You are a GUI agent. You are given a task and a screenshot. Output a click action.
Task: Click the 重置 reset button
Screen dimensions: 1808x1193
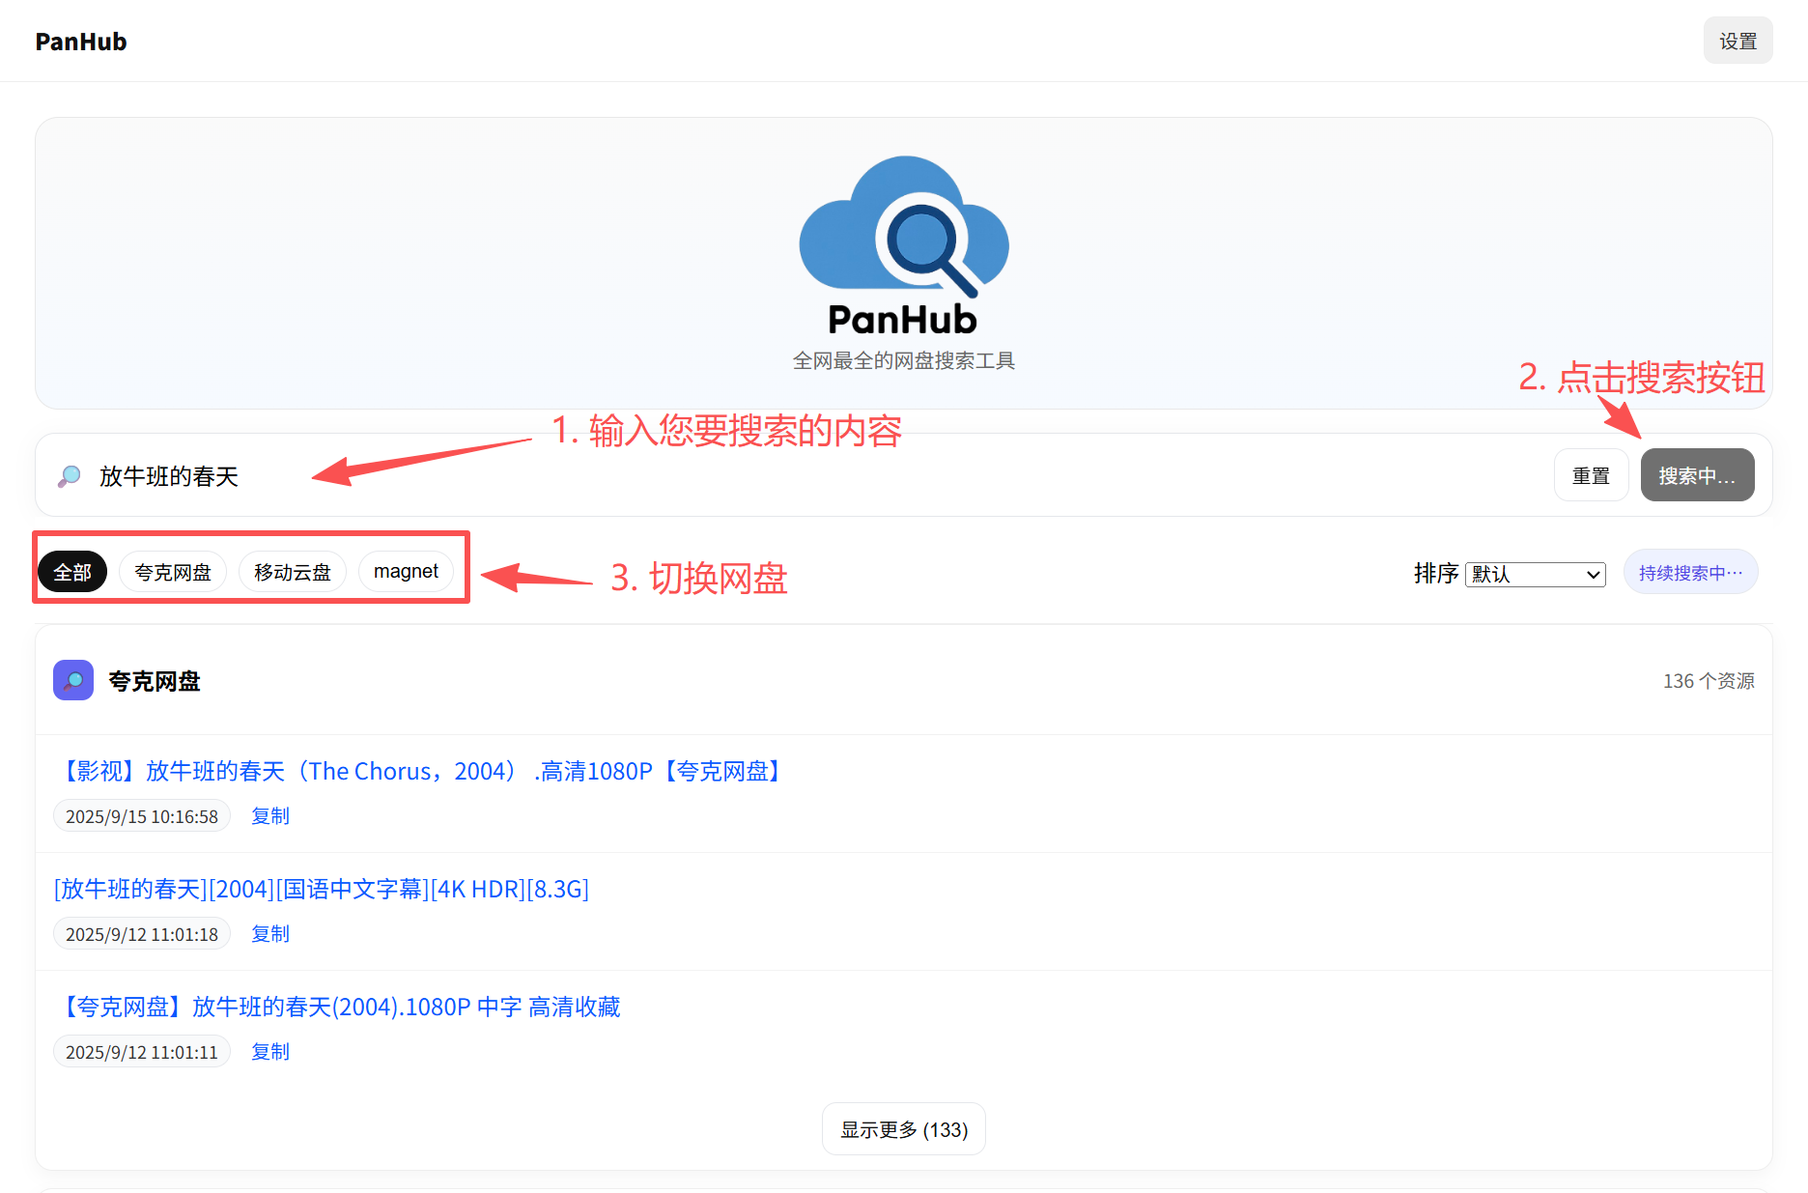tap(1591, 475)
